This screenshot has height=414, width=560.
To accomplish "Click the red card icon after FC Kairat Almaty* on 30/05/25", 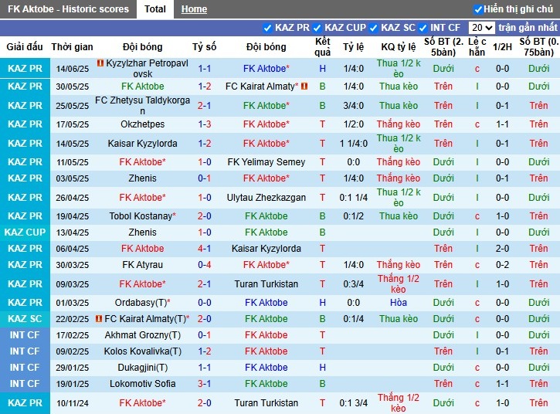I will (304, 86).
